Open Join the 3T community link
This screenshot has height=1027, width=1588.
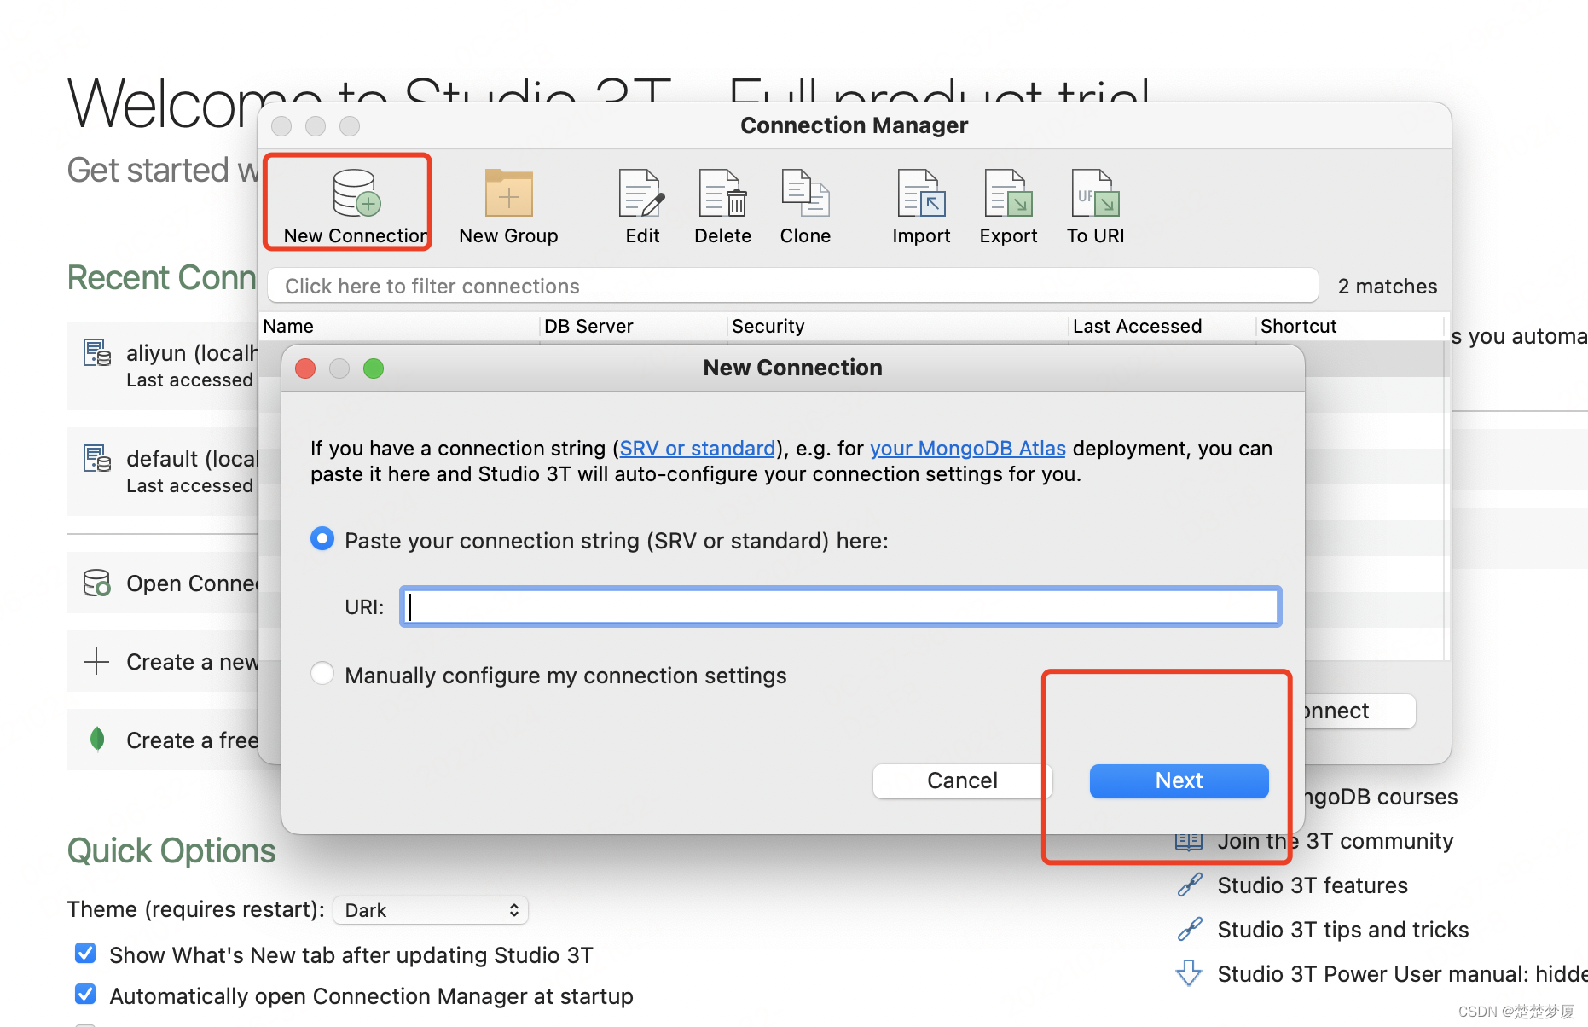[x=1336, y=841]
